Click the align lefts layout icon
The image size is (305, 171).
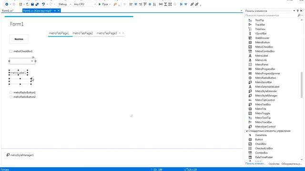[131, 4]
